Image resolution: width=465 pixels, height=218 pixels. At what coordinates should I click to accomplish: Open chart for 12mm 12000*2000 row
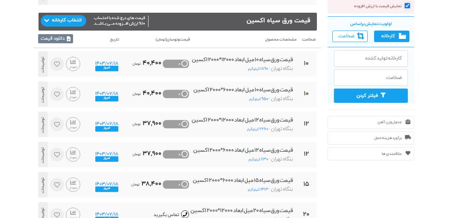pos(73,124)
